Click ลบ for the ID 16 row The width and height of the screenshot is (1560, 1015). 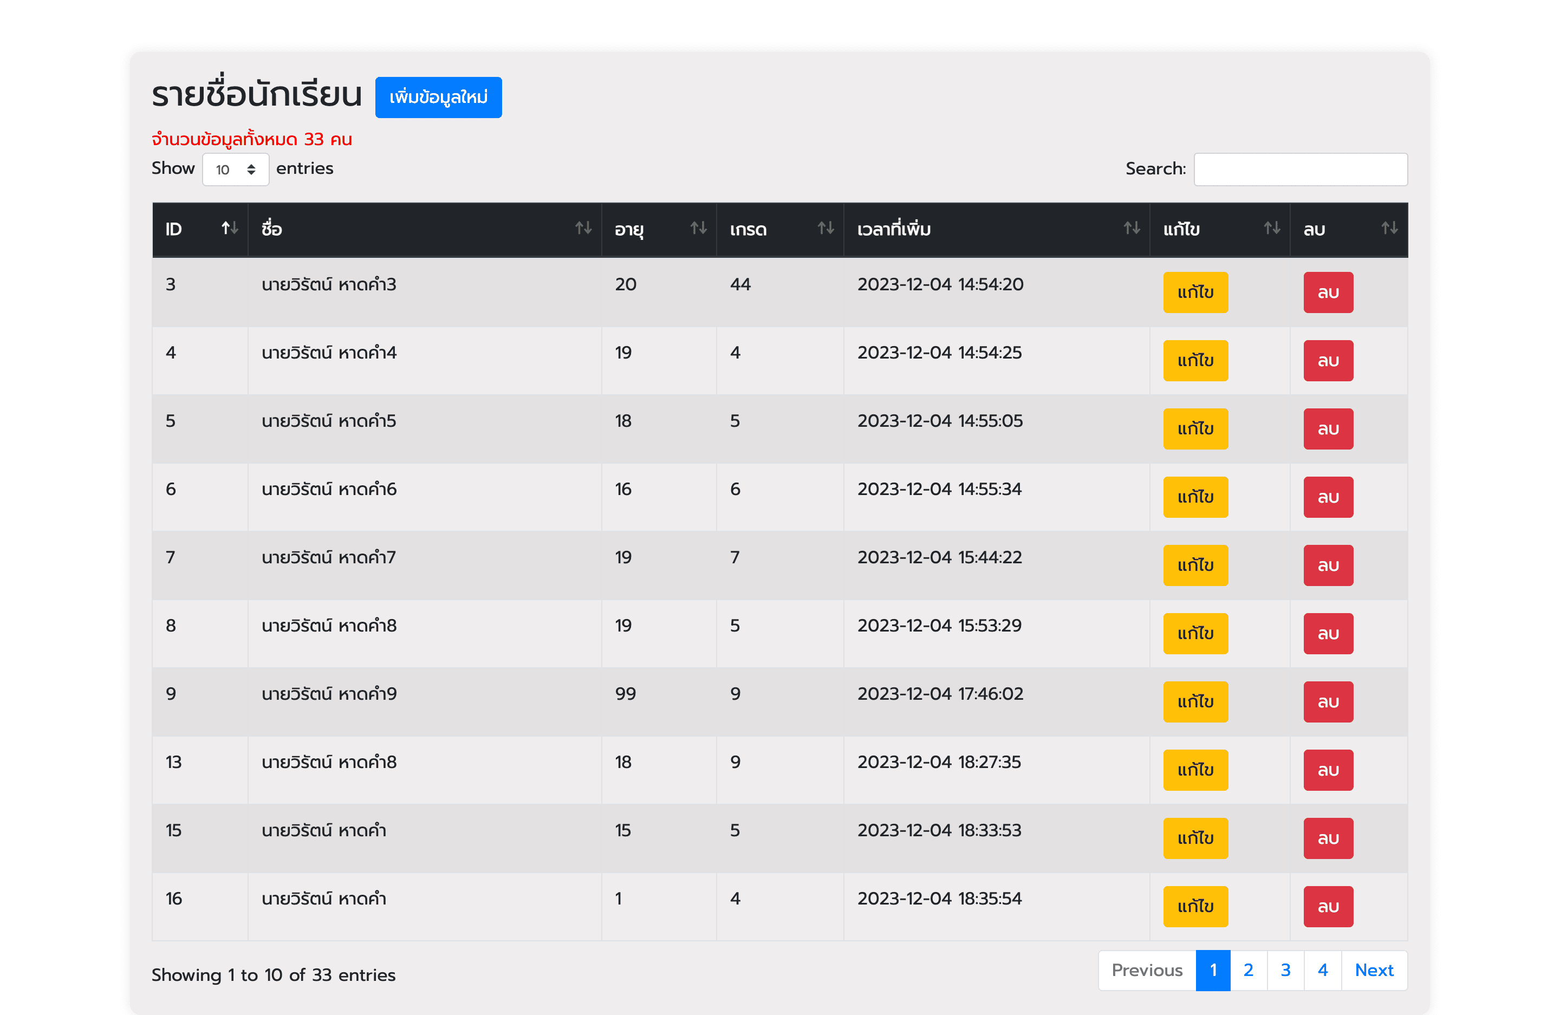click(x=1327, y=906)
